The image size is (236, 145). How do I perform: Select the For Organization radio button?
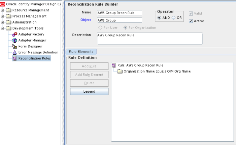pos(125,28)
